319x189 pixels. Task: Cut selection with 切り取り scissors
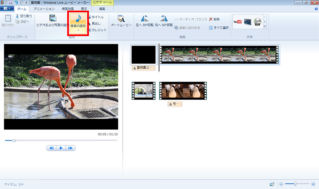coord(24,16)
